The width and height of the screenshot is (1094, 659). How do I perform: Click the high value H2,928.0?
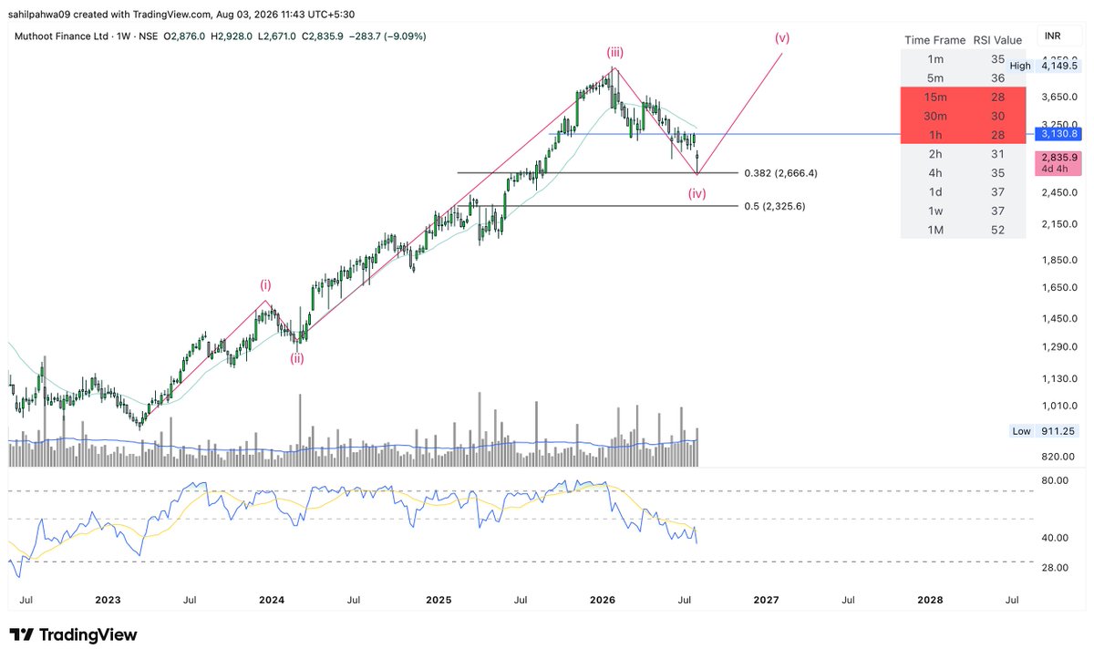pos(232,36)
